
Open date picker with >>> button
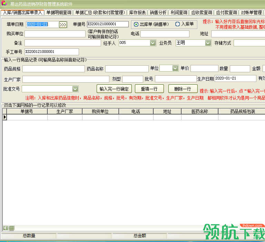tap(63, 25)
